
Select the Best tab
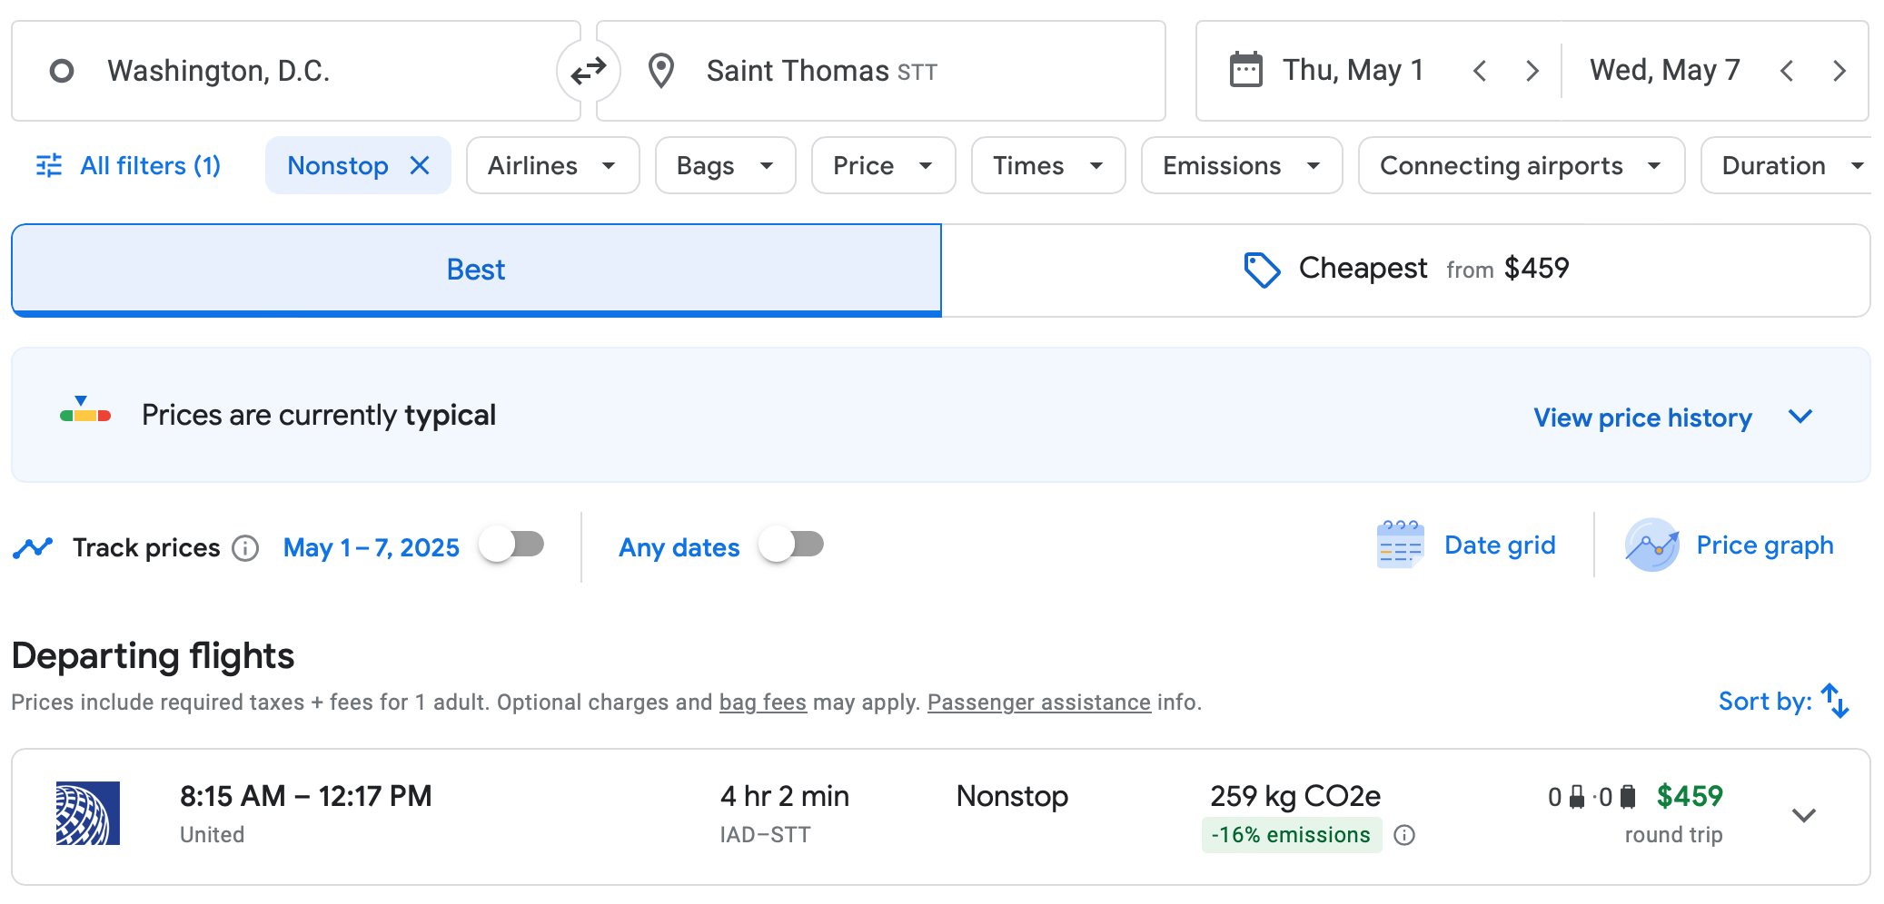[x=476, y=270]
